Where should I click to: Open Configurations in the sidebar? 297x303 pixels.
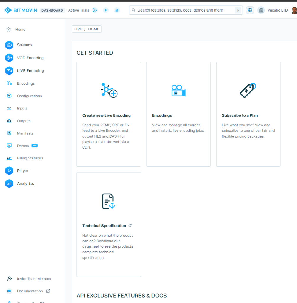click(29, 96)
